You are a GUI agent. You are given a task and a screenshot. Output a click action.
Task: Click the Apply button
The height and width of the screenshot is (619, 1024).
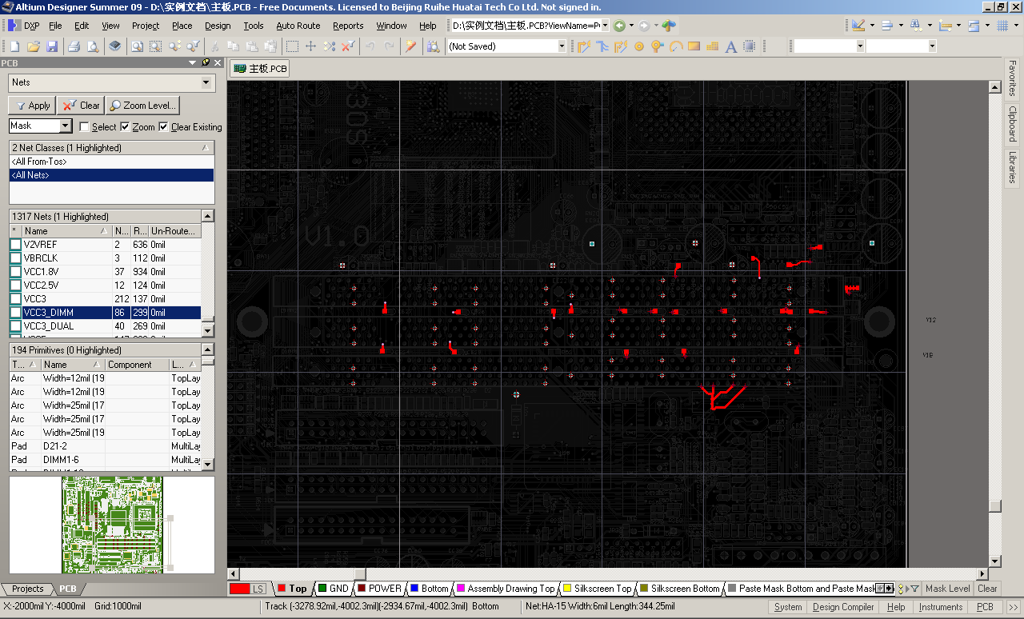coord(32,106)
